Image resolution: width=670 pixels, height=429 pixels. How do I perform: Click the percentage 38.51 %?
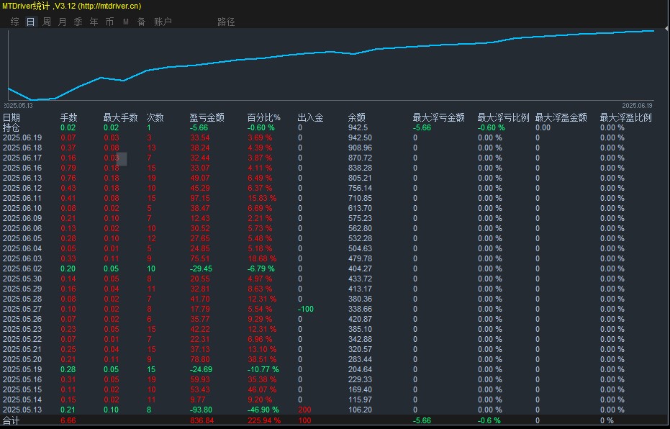(x=262, y=359)
